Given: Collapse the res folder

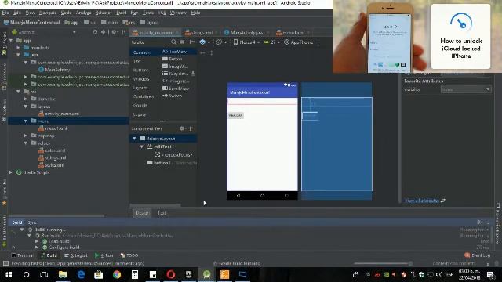Looking at the screenshot, I should 18,92.
